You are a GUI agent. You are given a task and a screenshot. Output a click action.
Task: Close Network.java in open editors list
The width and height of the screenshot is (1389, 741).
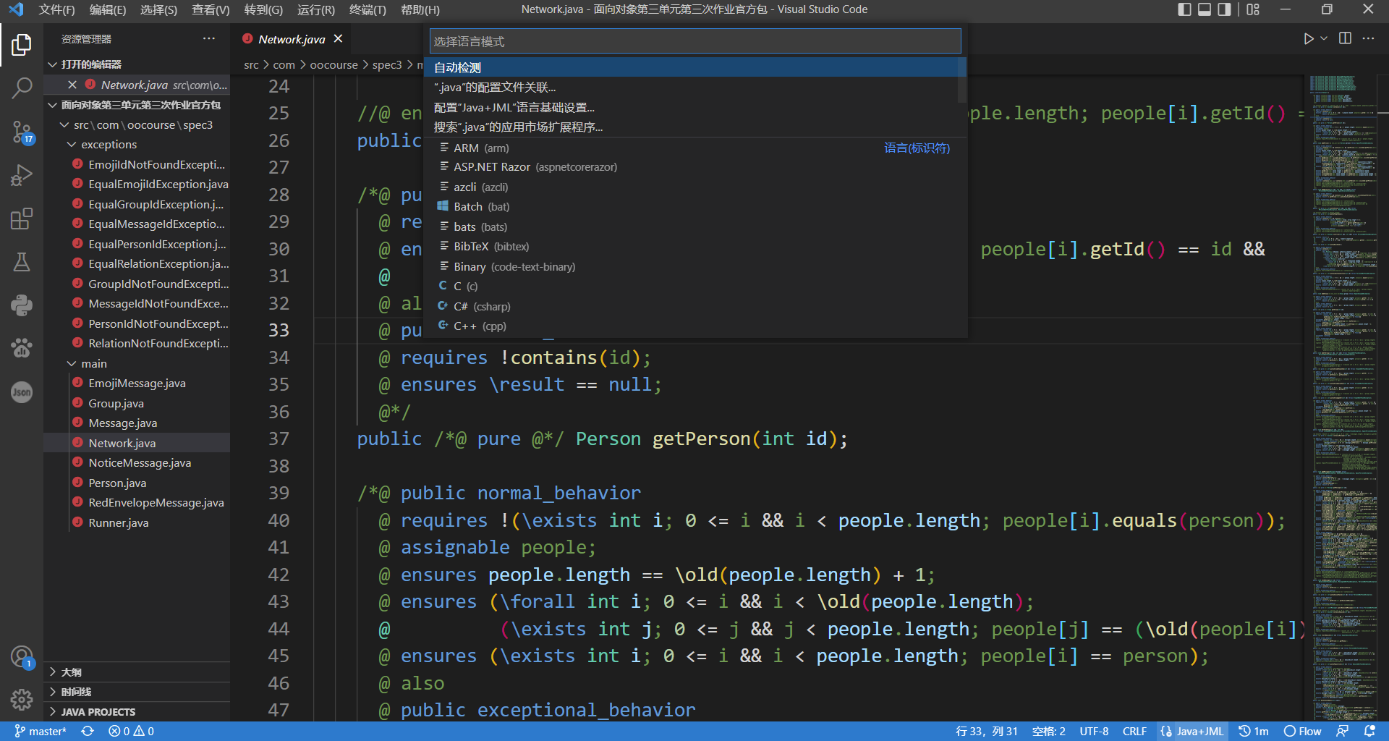(x=72, y=85)
